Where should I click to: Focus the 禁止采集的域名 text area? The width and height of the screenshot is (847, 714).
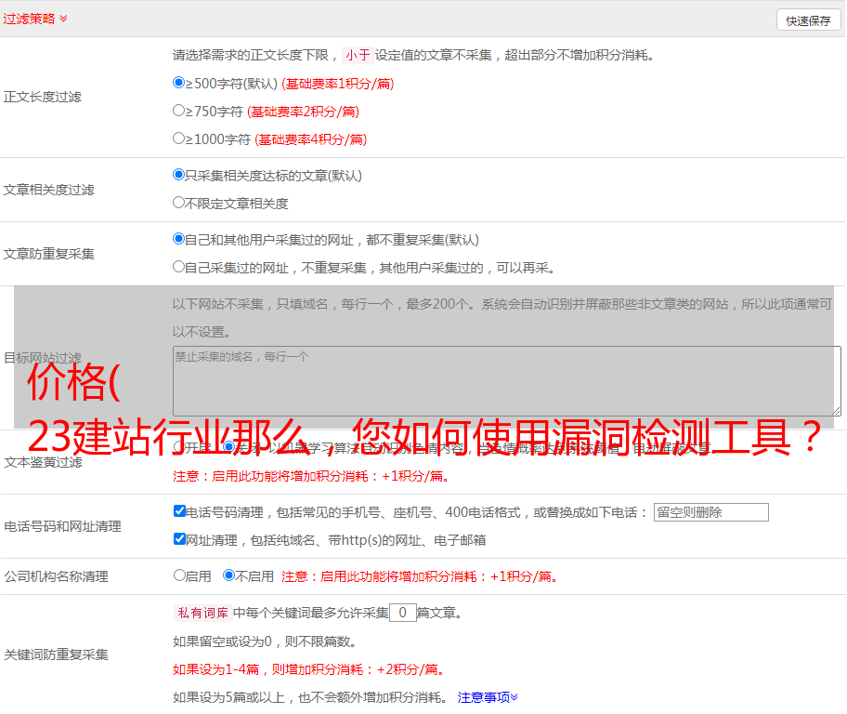(x=506, y=380)
